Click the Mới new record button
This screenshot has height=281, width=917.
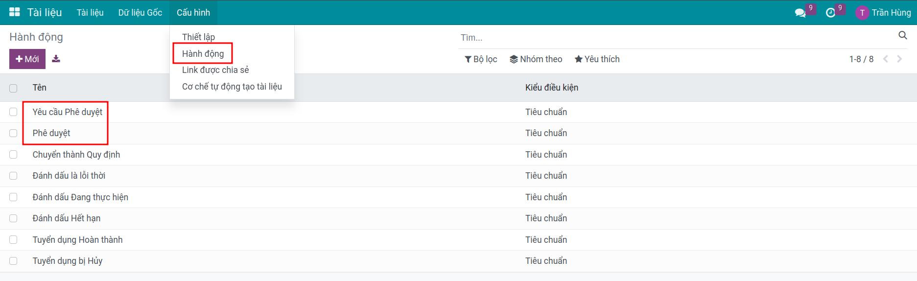tap(27, 59)
